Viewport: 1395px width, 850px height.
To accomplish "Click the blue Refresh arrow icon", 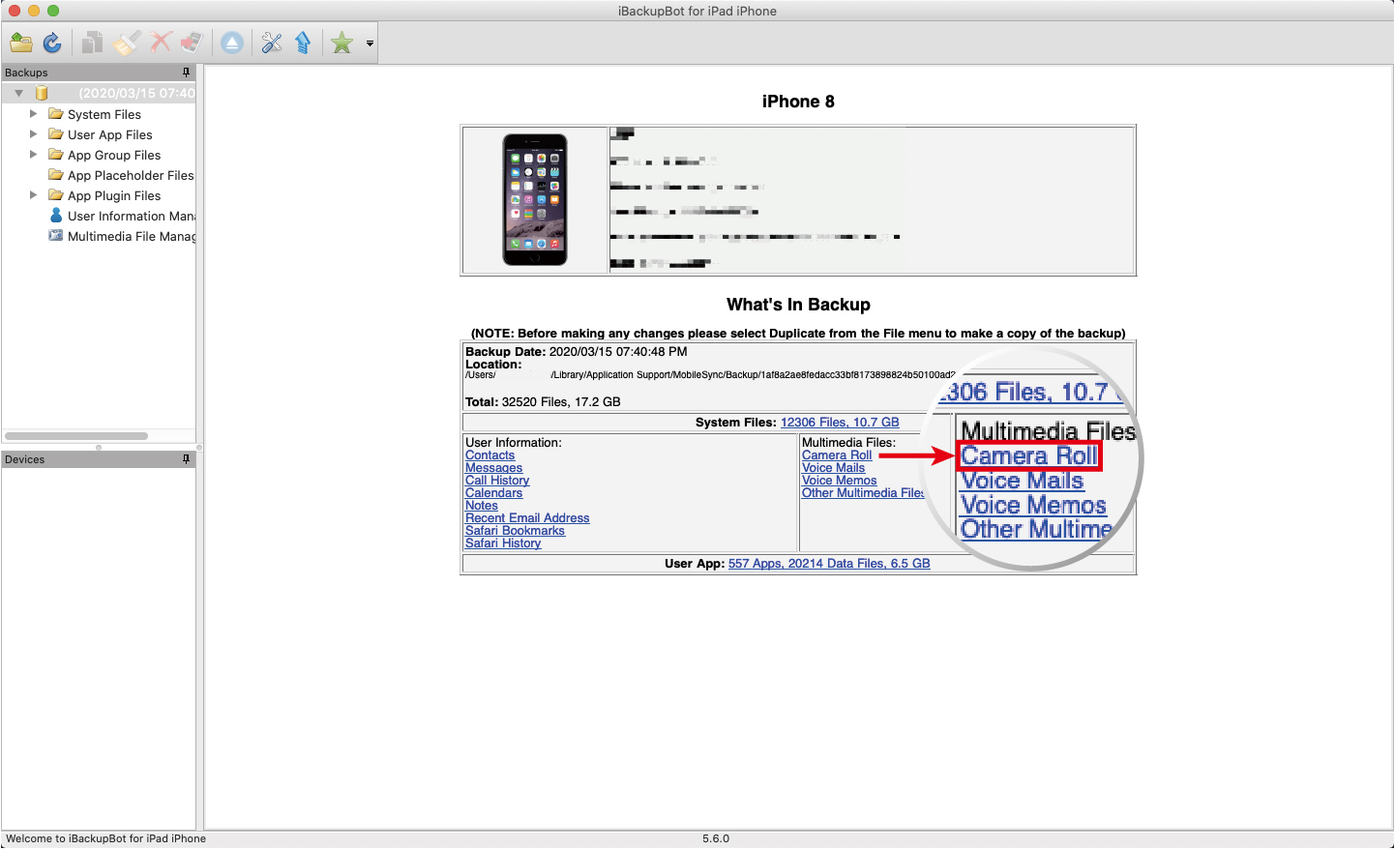I will (52, 43).
